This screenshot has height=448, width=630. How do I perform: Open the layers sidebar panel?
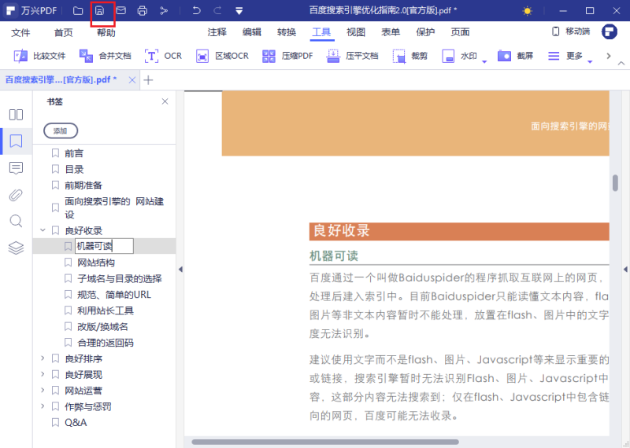[16, 248]
